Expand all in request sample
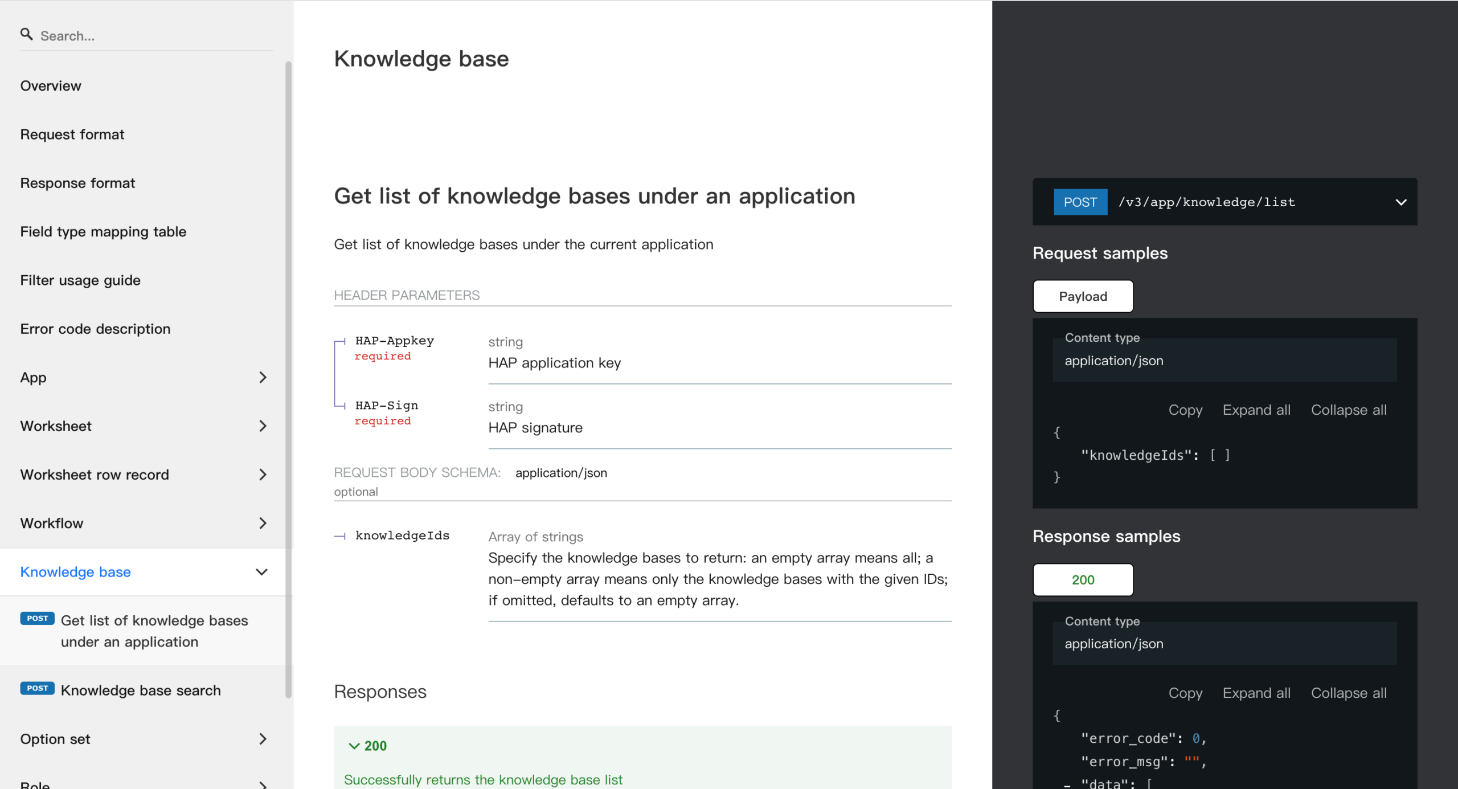The image size is (1458, 789). point(1256,410)
